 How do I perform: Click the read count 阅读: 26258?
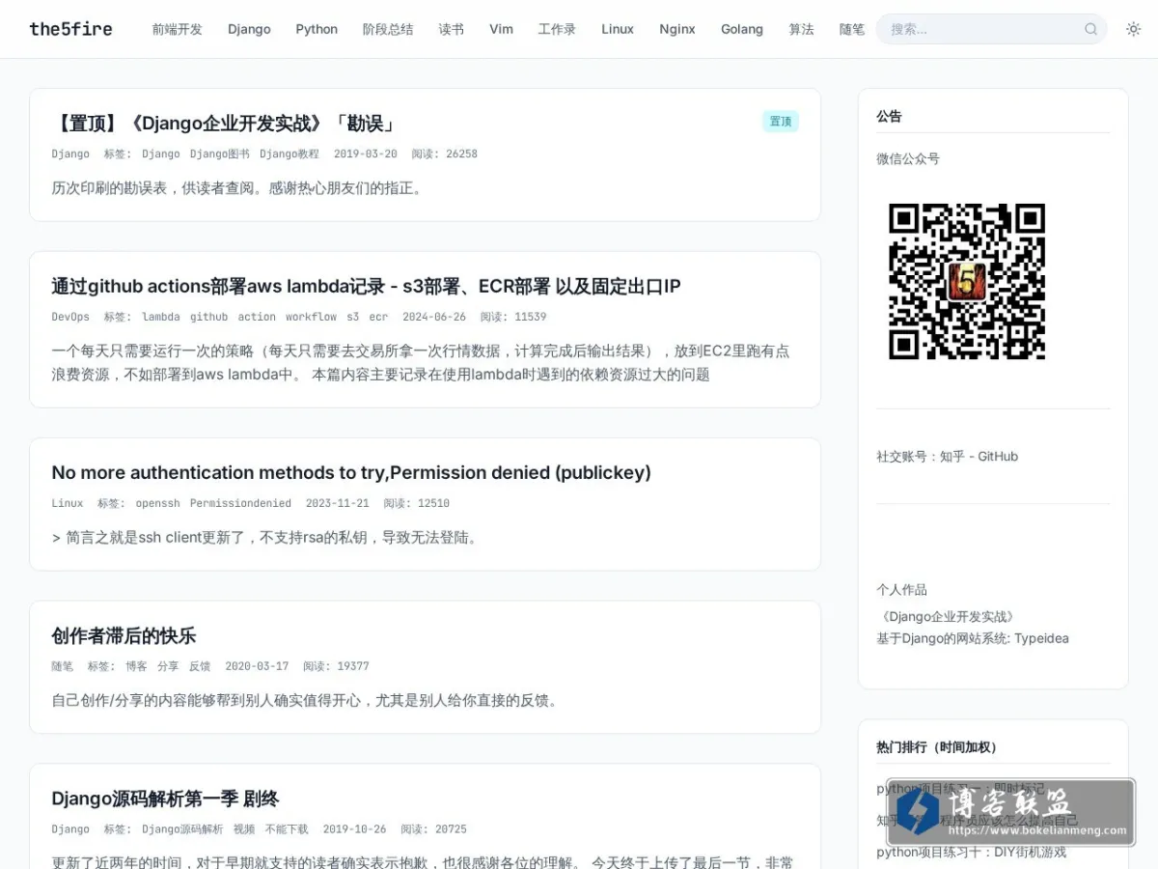click(444, 154)
